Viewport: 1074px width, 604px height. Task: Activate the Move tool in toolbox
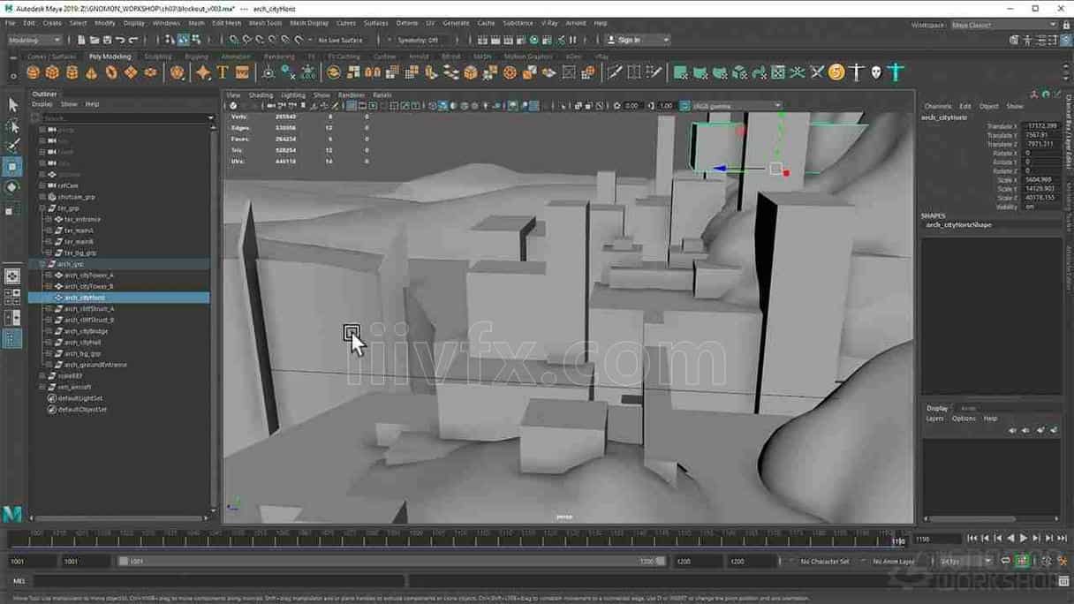coord(12,167)
